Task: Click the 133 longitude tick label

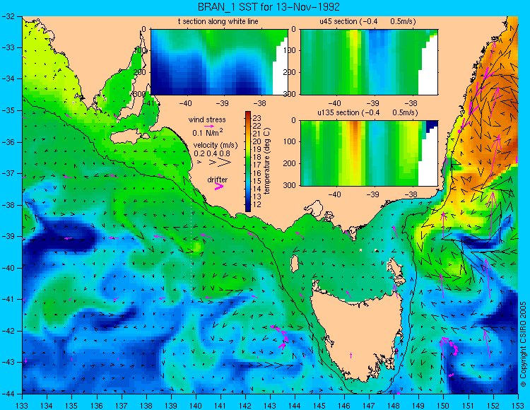Action: click(23, 404)
